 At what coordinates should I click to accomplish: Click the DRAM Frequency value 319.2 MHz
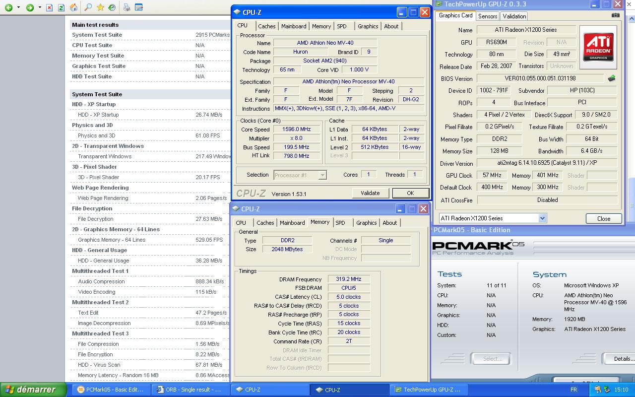pyautogui.click(x=349, y=279)
